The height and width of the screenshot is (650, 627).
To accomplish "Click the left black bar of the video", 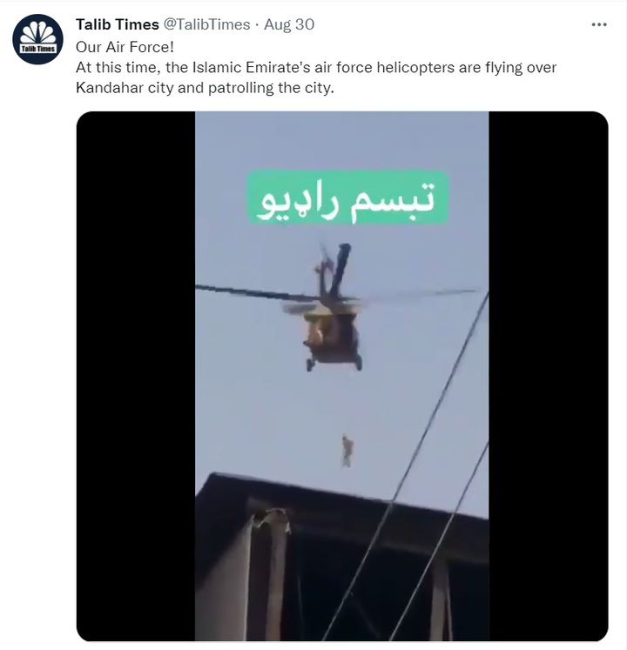I will point(136,376).
